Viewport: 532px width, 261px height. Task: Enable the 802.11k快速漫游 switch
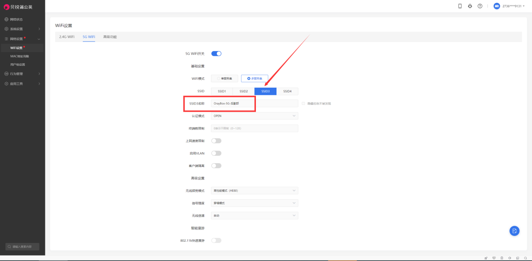pos(216,240)
